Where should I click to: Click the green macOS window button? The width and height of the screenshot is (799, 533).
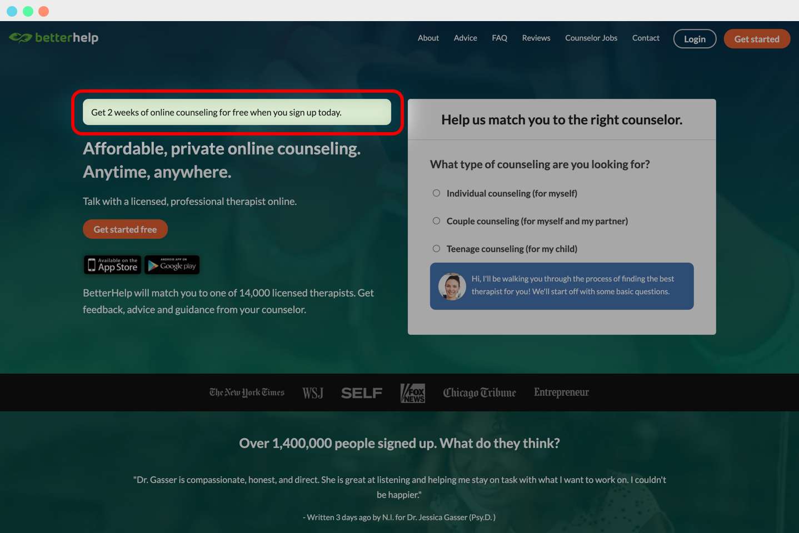28,11
